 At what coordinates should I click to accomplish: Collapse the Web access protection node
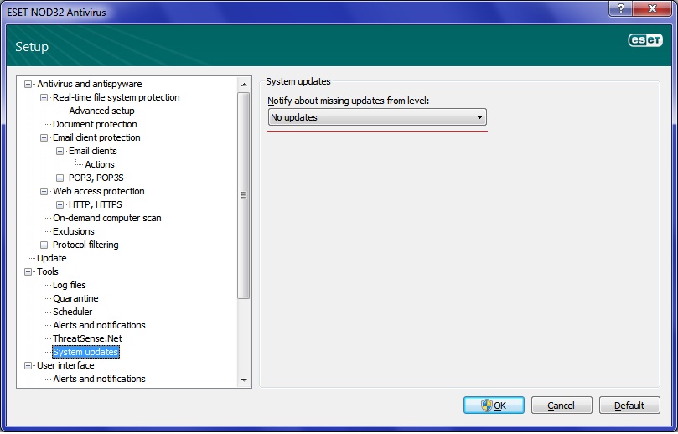click(x=44, y=192)
